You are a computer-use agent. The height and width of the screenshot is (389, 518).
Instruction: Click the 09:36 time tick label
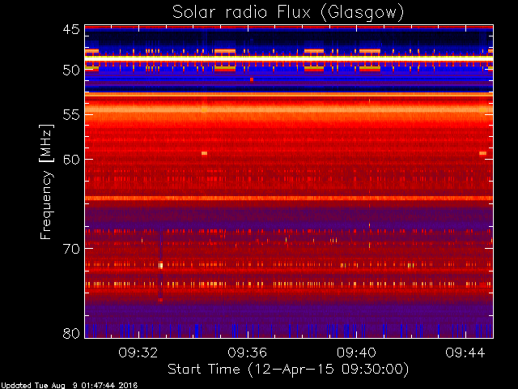click(x=247, y=353)
